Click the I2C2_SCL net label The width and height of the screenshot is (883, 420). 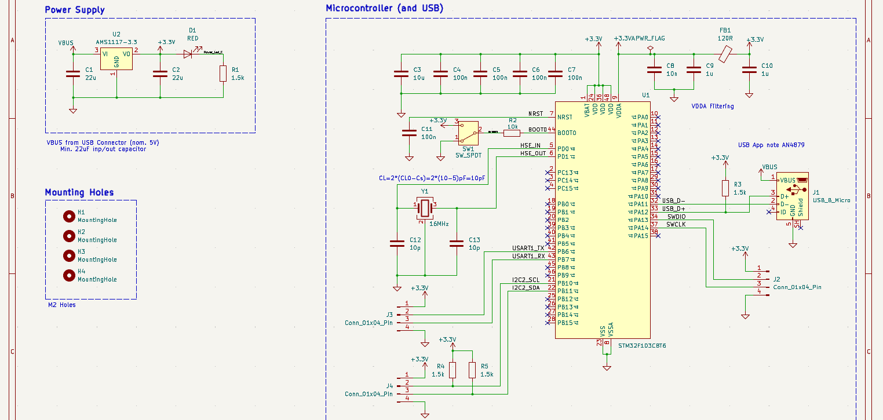click(526, 280)
